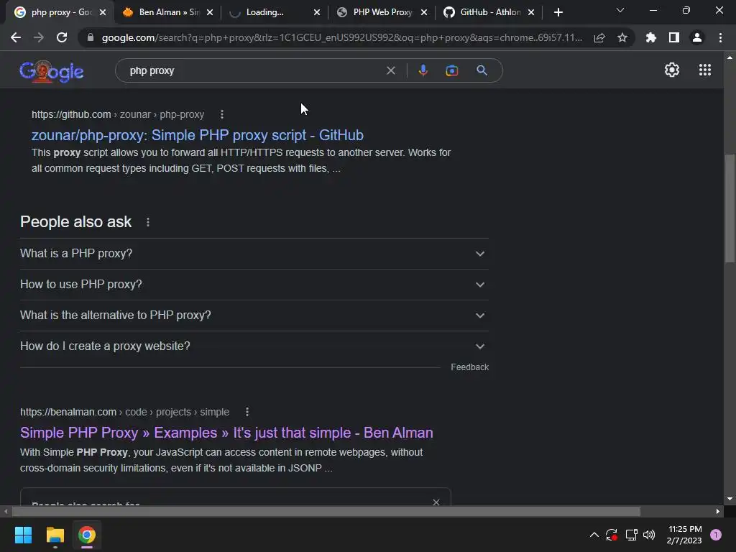
Task: Expand 'How to use PHP proxy?' question
Action: (x=254, y=285)
